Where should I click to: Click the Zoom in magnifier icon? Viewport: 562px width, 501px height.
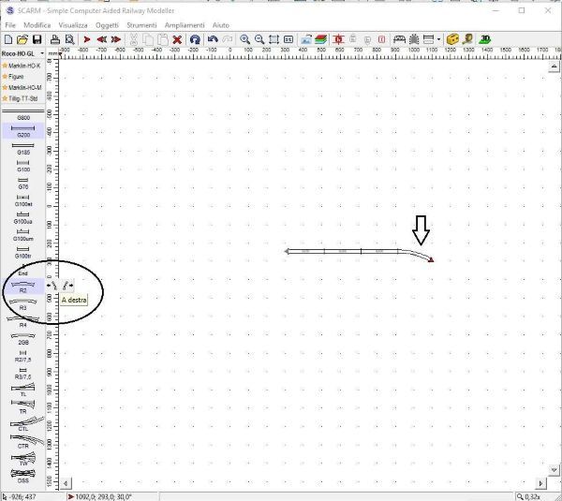click(x=244, y=39)
